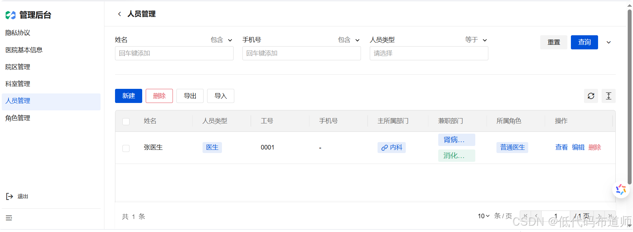
Task: Click the page number input field
Action: [556, 216]
